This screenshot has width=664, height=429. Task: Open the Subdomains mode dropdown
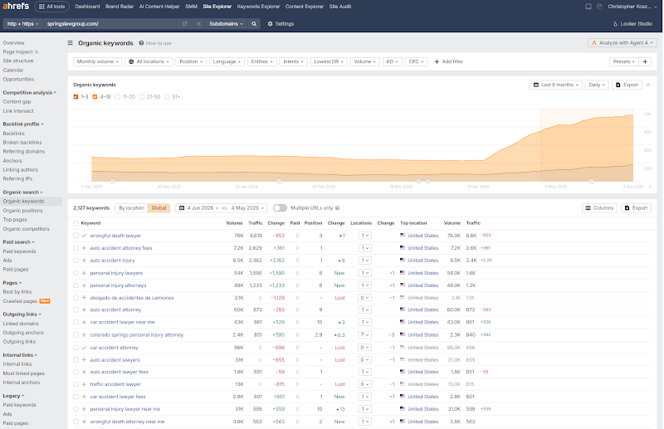click(226, 24)
